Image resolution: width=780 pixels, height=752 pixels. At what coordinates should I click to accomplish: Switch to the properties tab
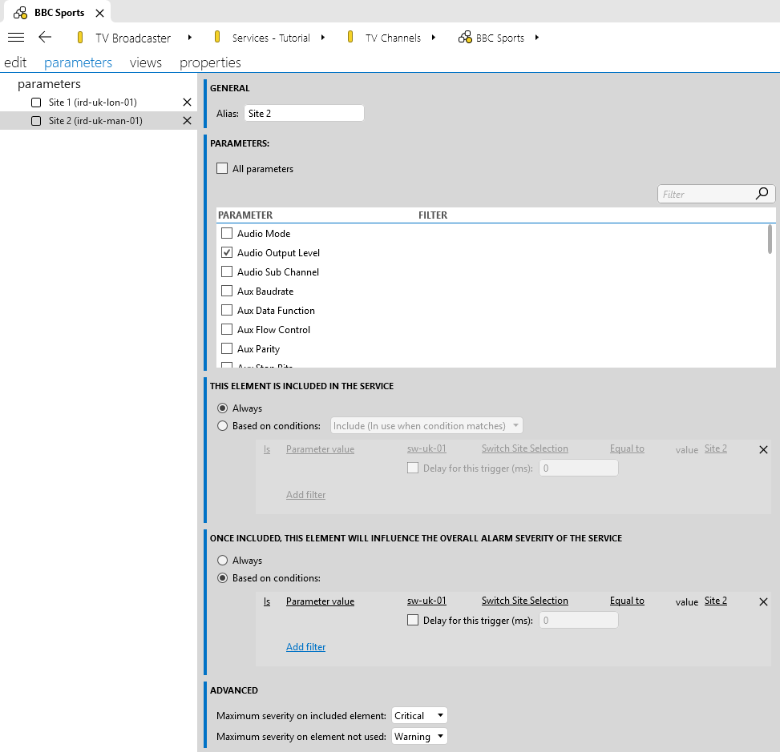coord(210,62)
